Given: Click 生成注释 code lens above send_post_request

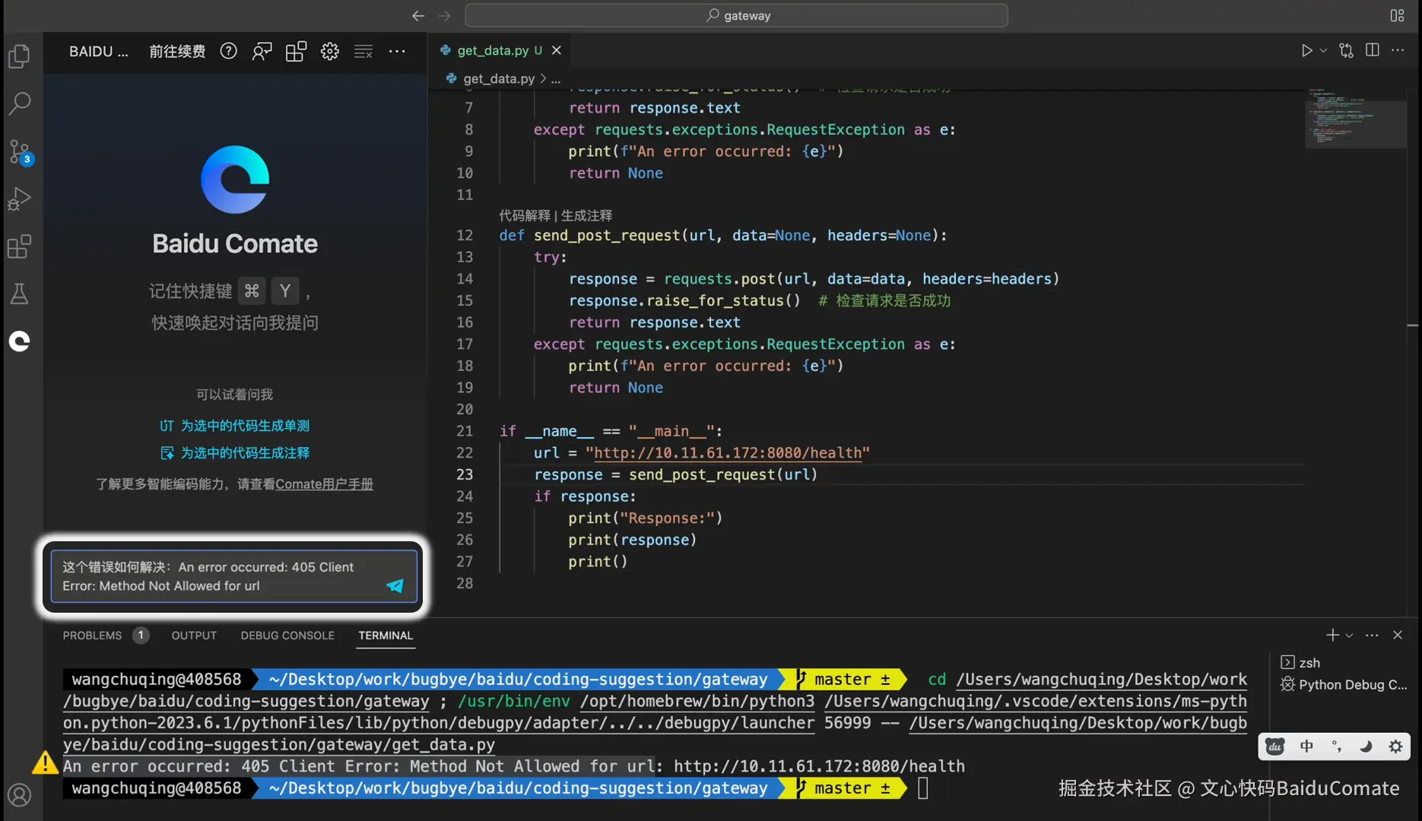Looking at the screenshot, I should pos(586,216).
